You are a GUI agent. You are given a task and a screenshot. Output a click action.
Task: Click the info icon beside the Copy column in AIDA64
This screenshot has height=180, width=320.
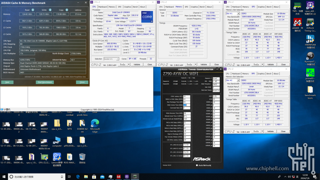click(67, 10)
